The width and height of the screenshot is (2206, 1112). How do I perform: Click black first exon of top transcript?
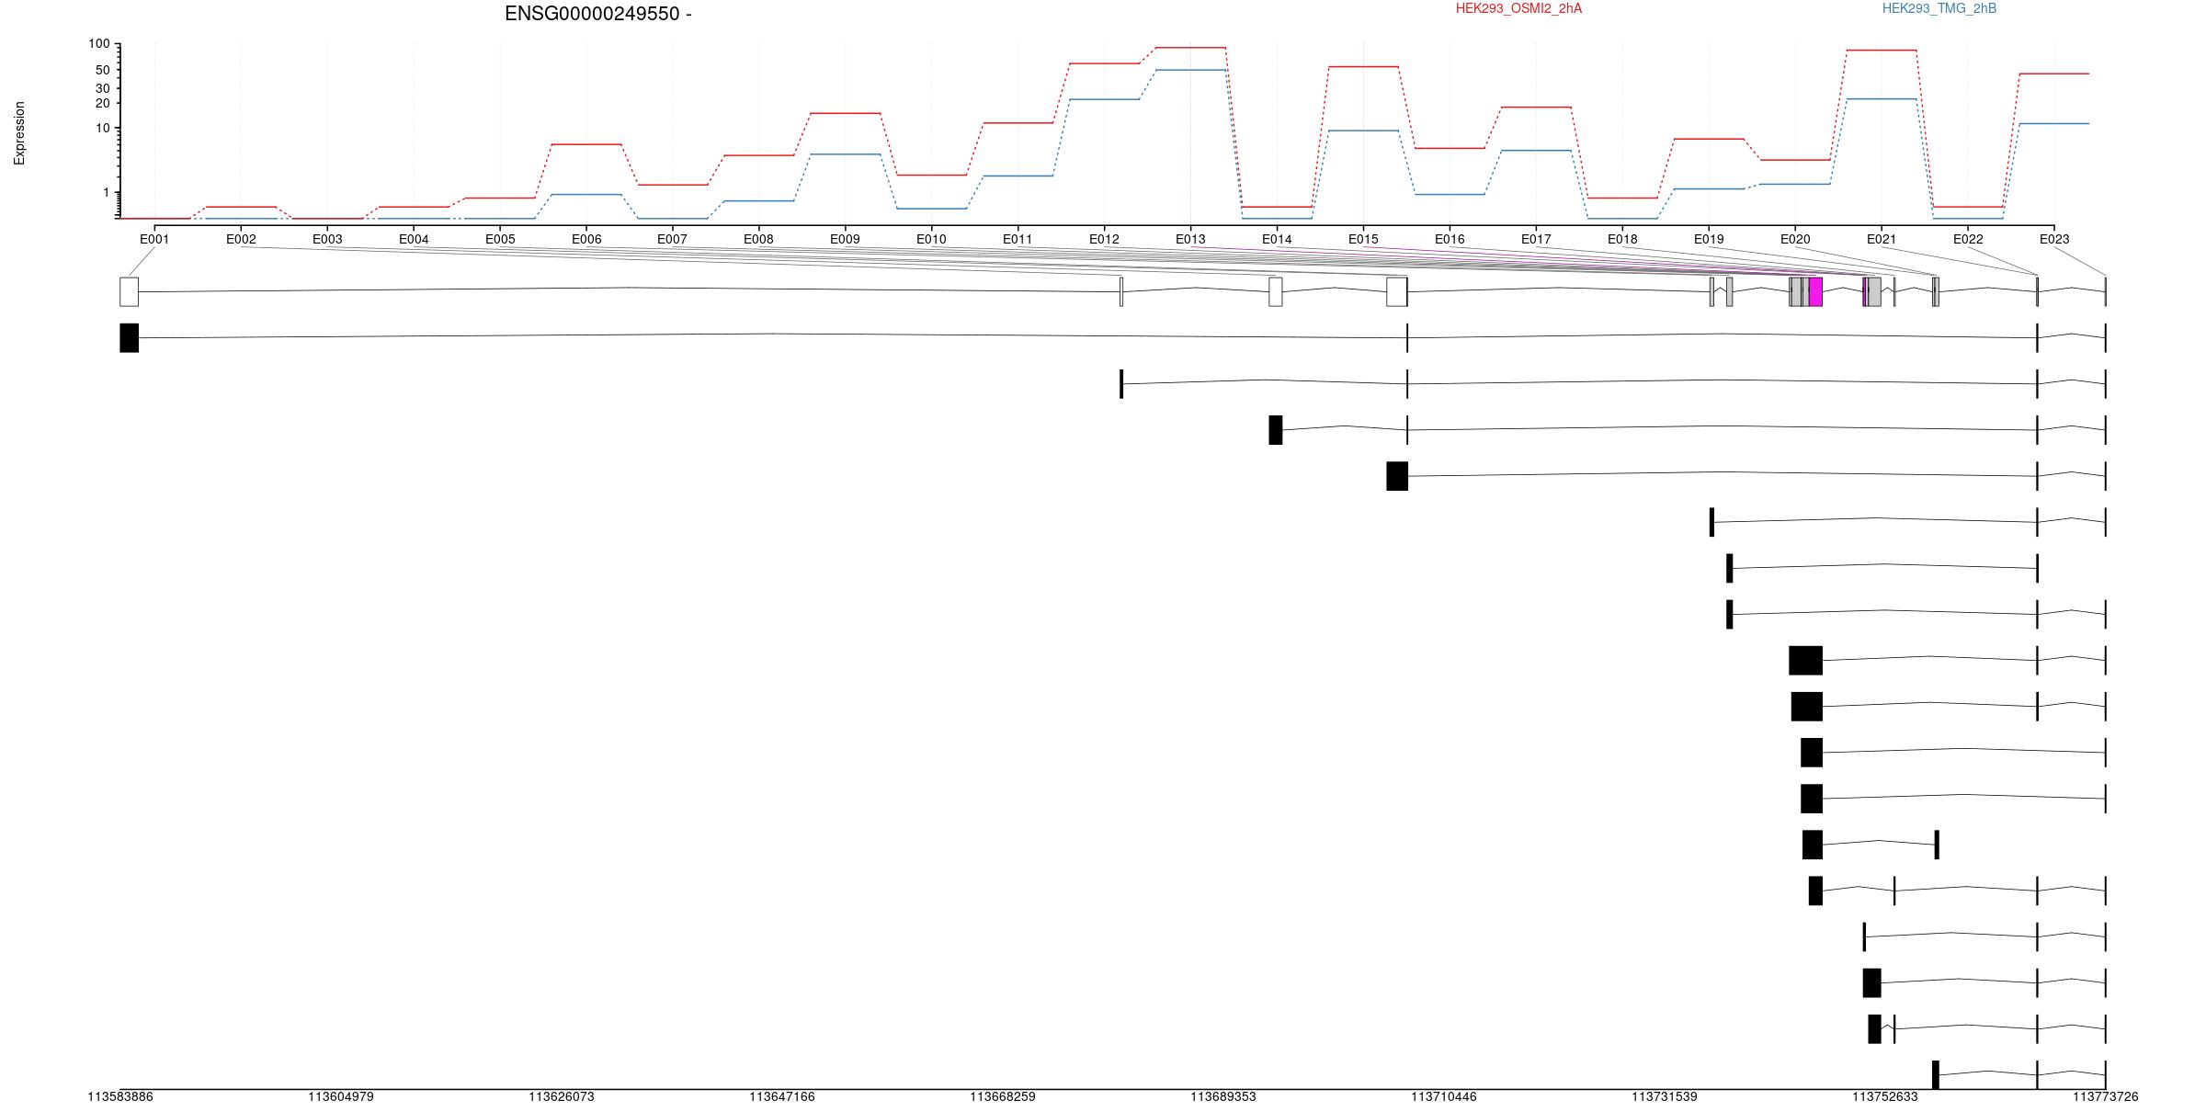[129, 337]
